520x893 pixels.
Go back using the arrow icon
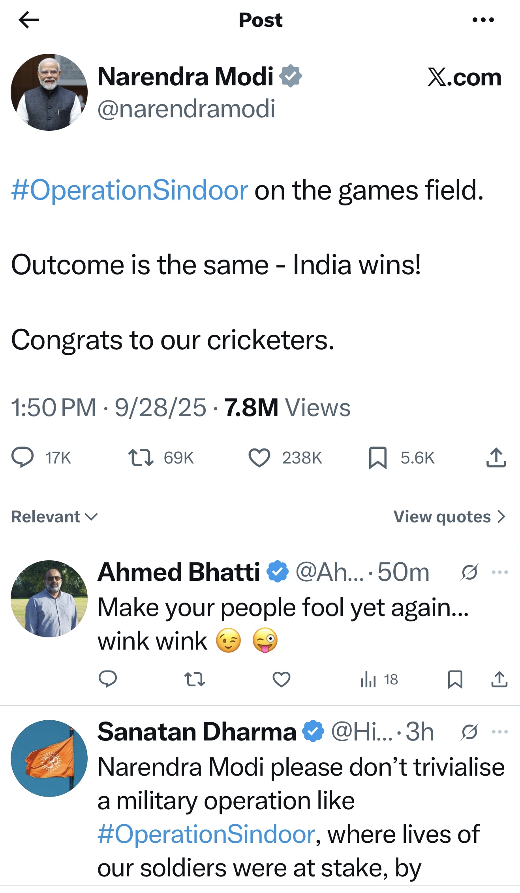coord(29,20)
